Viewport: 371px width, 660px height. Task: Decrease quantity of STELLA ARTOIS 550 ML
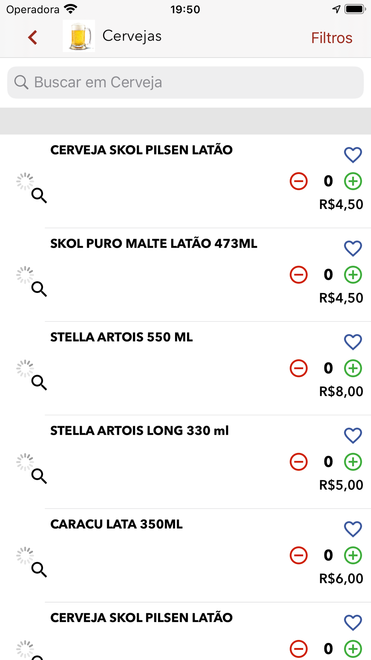click(x=299, y=368)
